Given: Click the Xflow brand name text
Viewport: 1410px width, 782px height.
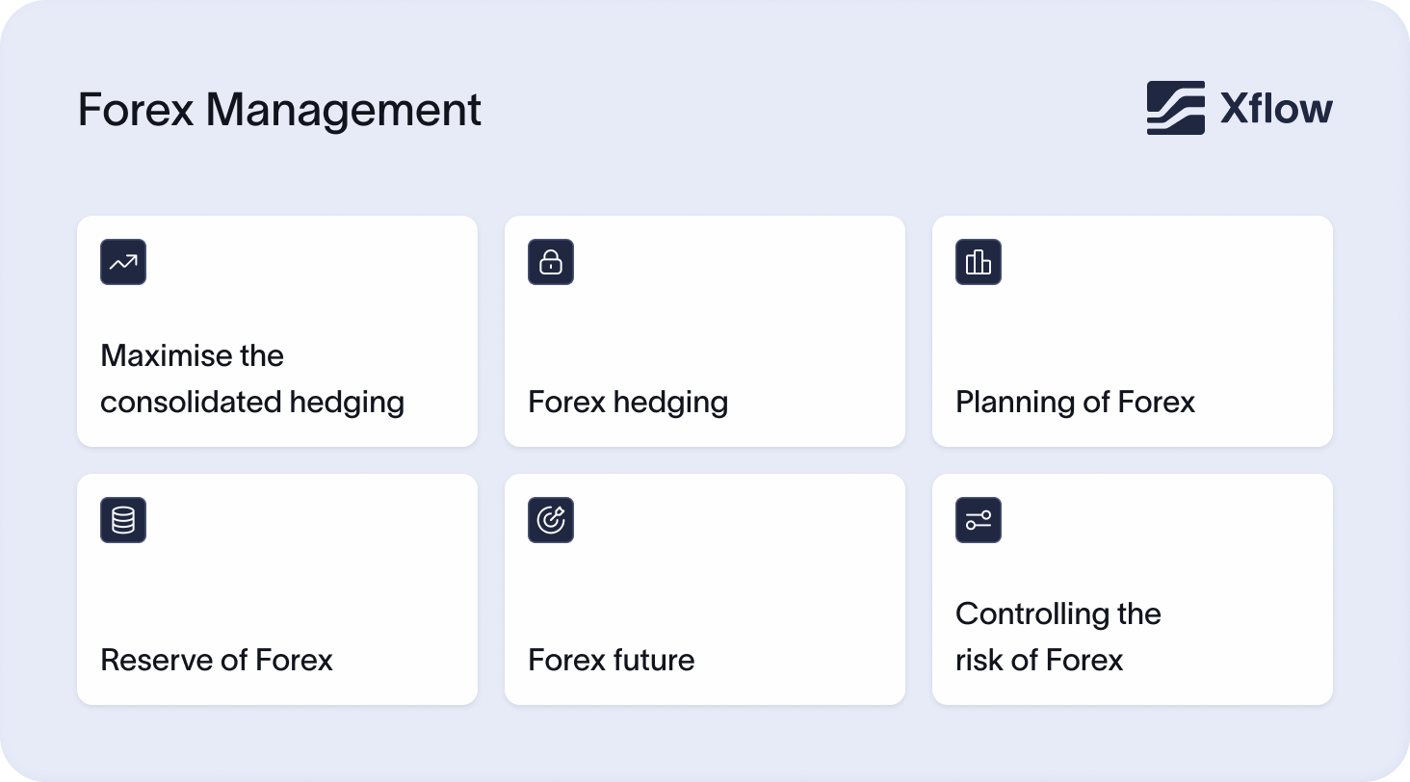Looking at the screenshot, I should [1276, 108].
